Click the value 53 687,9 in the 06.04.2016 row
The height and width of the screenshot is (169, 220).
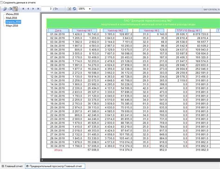tap(181, 54)
